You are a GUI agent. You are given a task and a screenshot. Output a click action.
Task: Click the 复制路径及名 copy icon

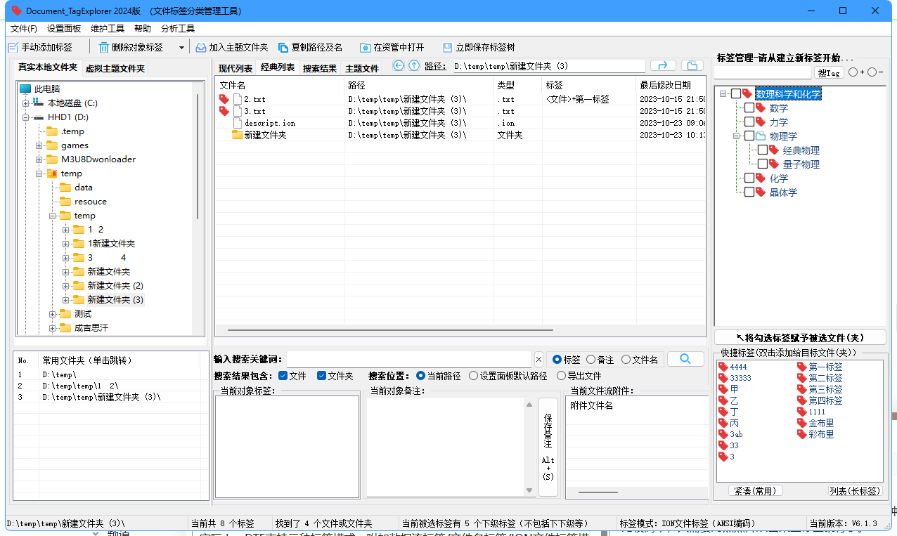click(283, 48)
